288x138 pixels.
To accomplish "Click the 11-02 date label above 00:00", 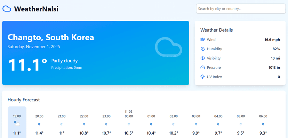I will [129, 112].
